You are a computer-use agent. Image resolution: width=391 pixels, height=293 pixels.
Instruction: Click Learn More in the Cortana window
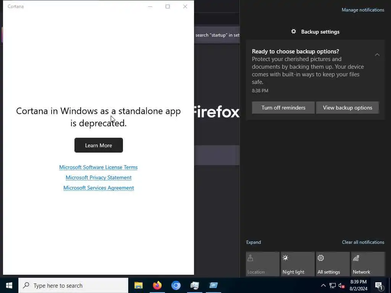click(99, 145)
